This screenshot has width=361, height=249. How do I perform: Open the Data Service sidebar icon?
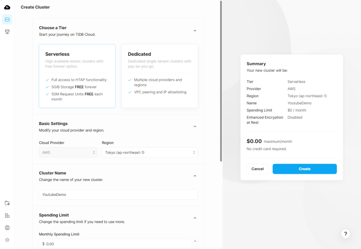(7, 32)
